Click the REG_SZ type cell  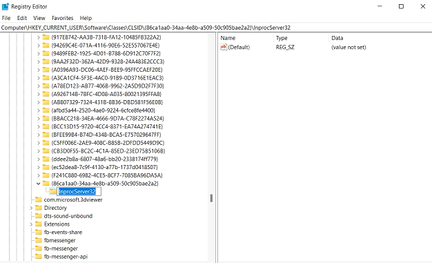point(285,47)
